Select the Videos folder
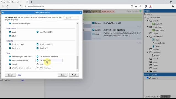 [154, 65]
